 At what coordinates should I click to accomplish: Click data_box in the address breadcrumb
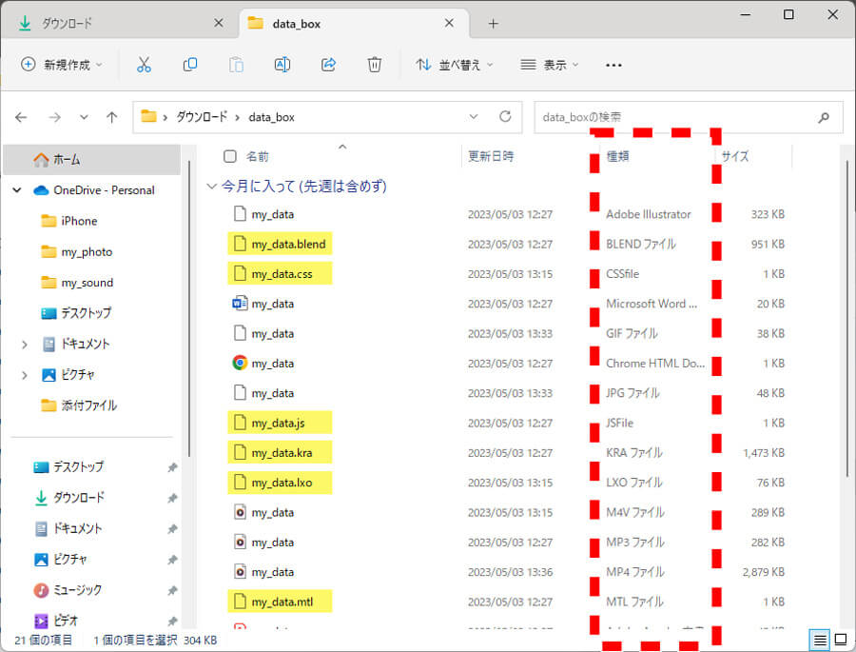pyautogui.click(x=271, y=117)
